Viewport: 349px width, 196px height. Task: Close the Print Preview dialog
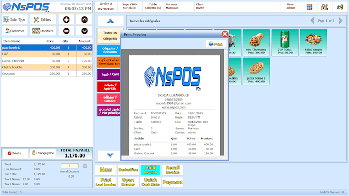pyautogui.click(x=225, y=34)
